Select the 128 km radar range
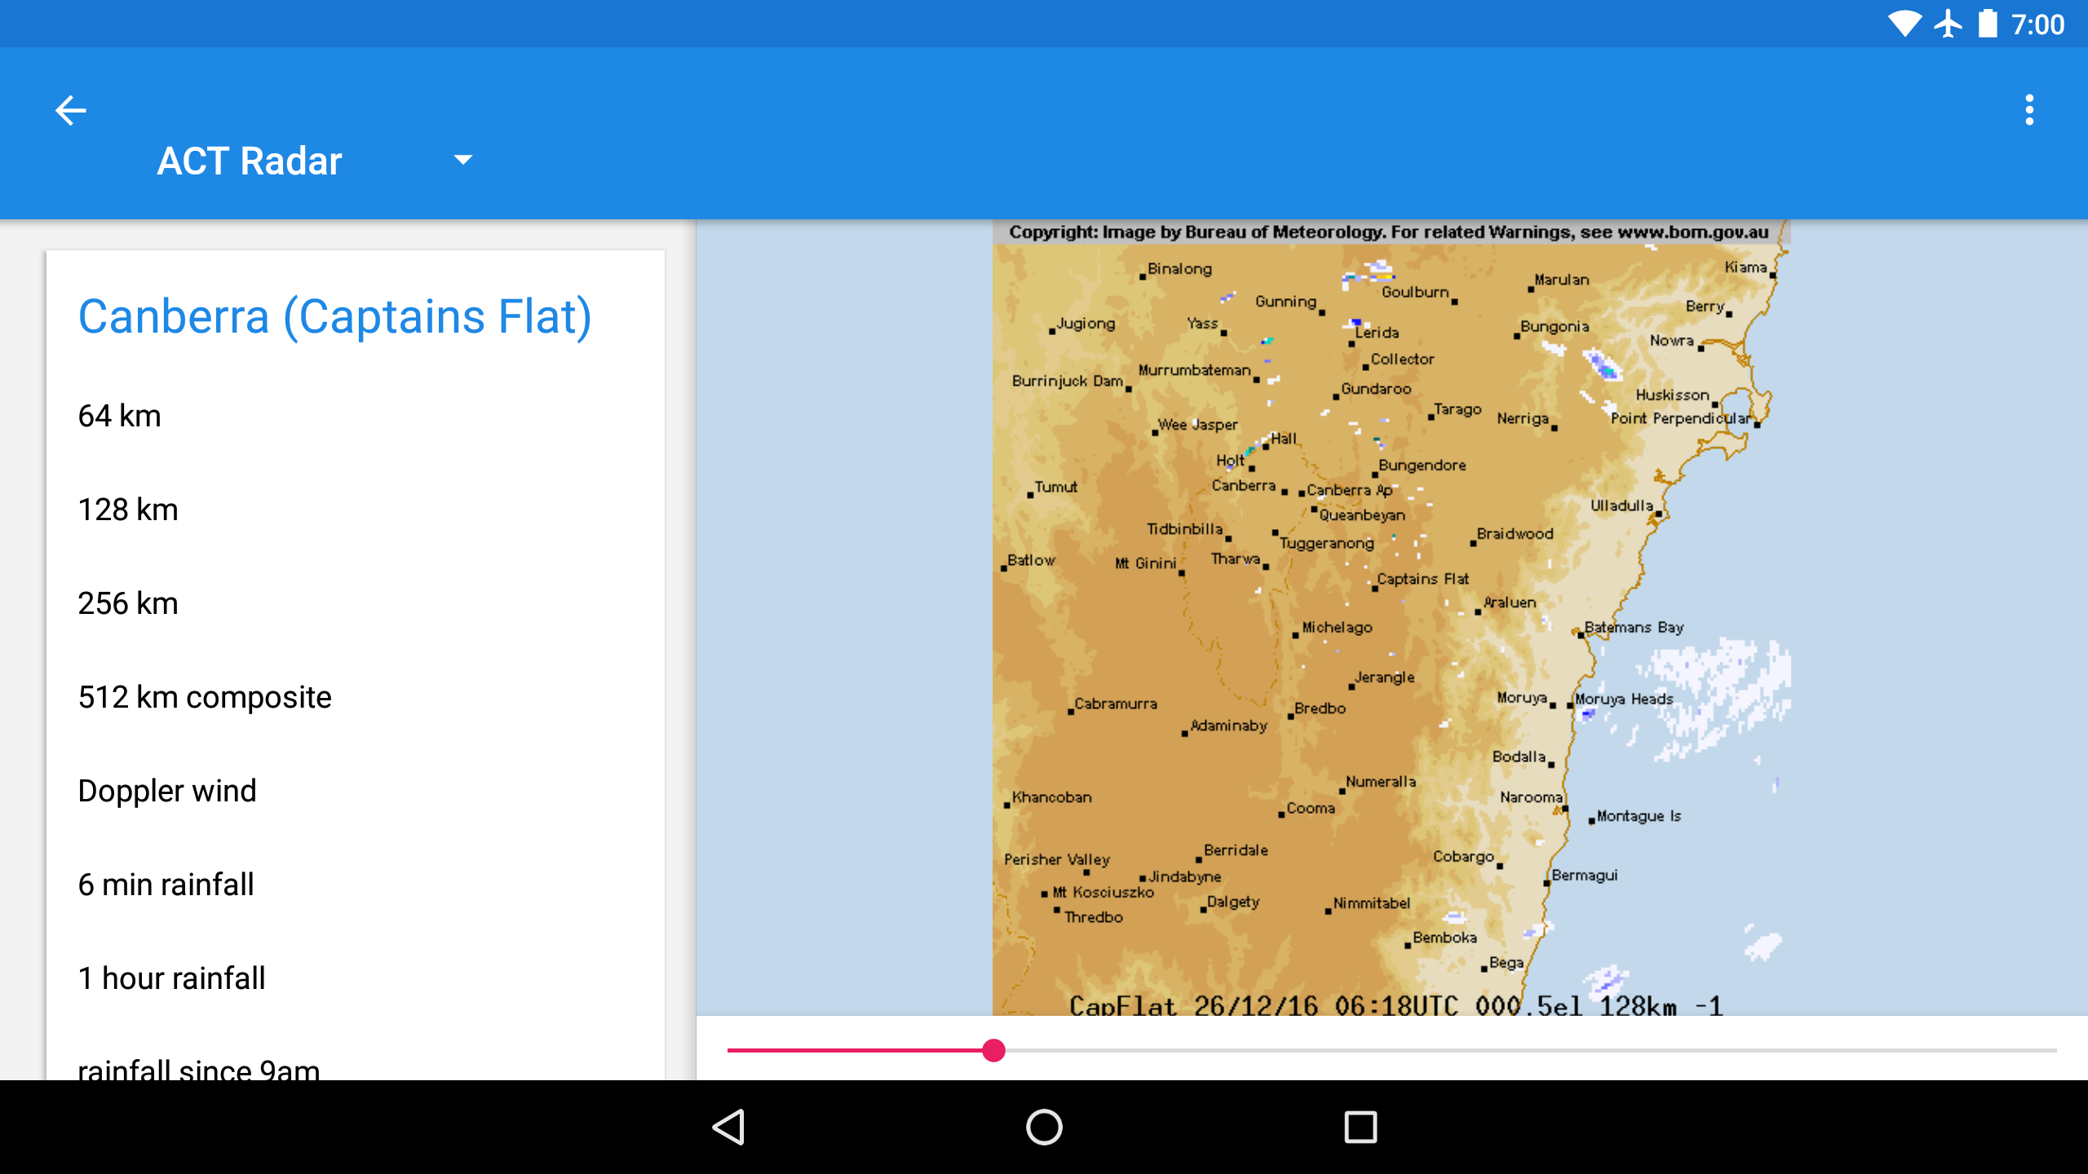Viewport: 2088px width, 1174px height. point(128,510)
